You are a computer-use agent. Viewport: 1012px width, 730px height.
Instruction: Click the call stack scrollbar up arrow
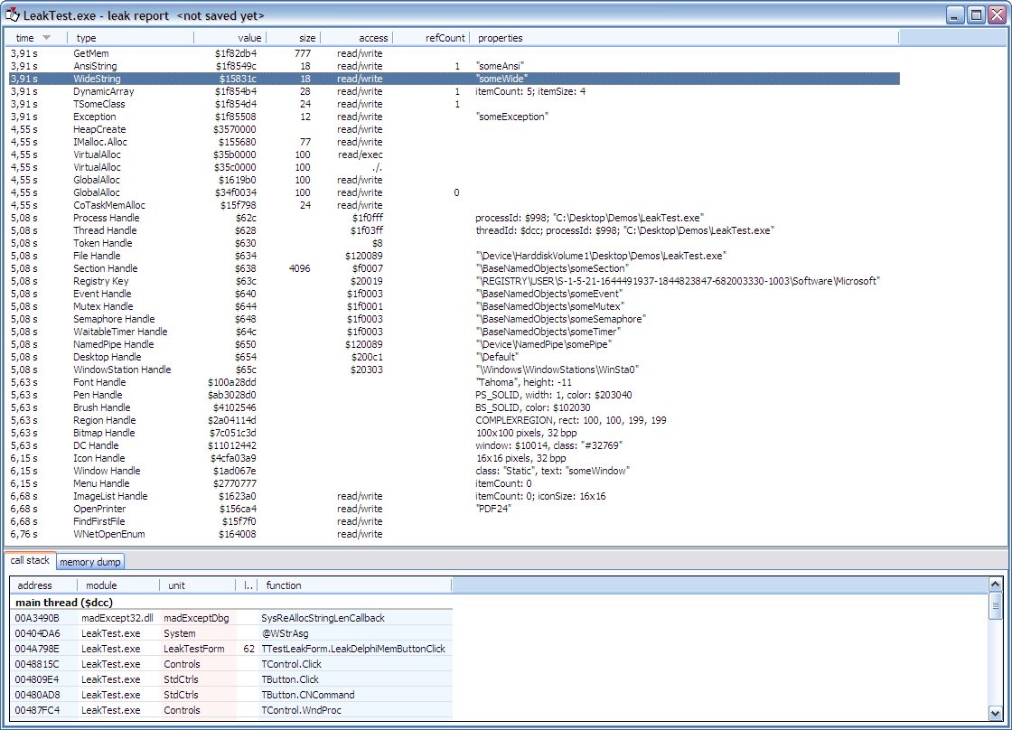tap(996, 585)
